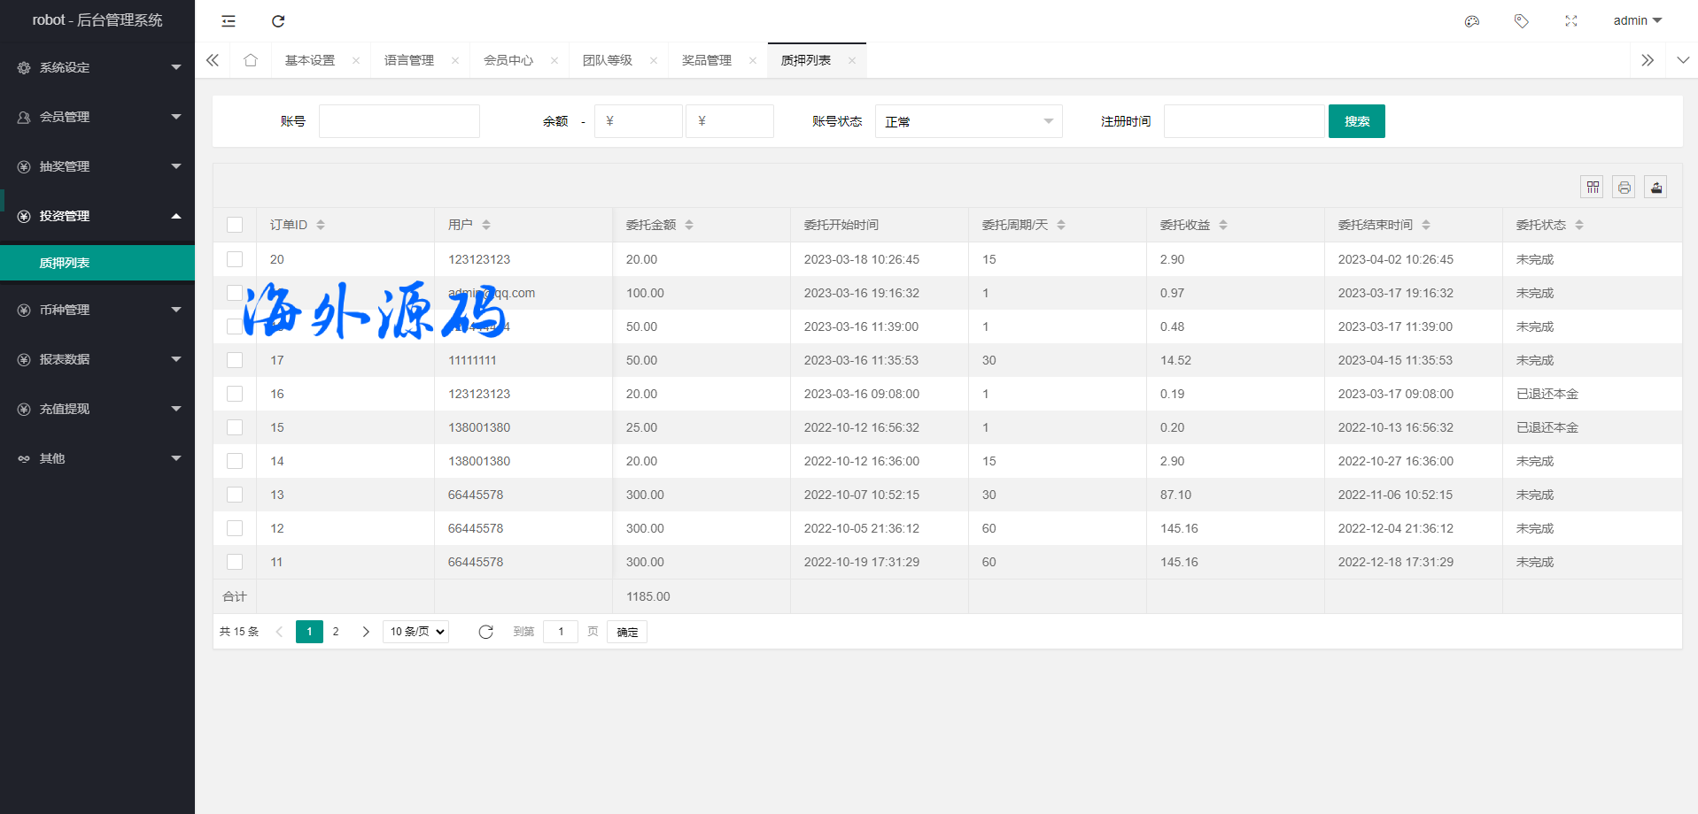Expand the 会员管理 sidebar menu
1698x814 pixels.
[x=97, y=117]
